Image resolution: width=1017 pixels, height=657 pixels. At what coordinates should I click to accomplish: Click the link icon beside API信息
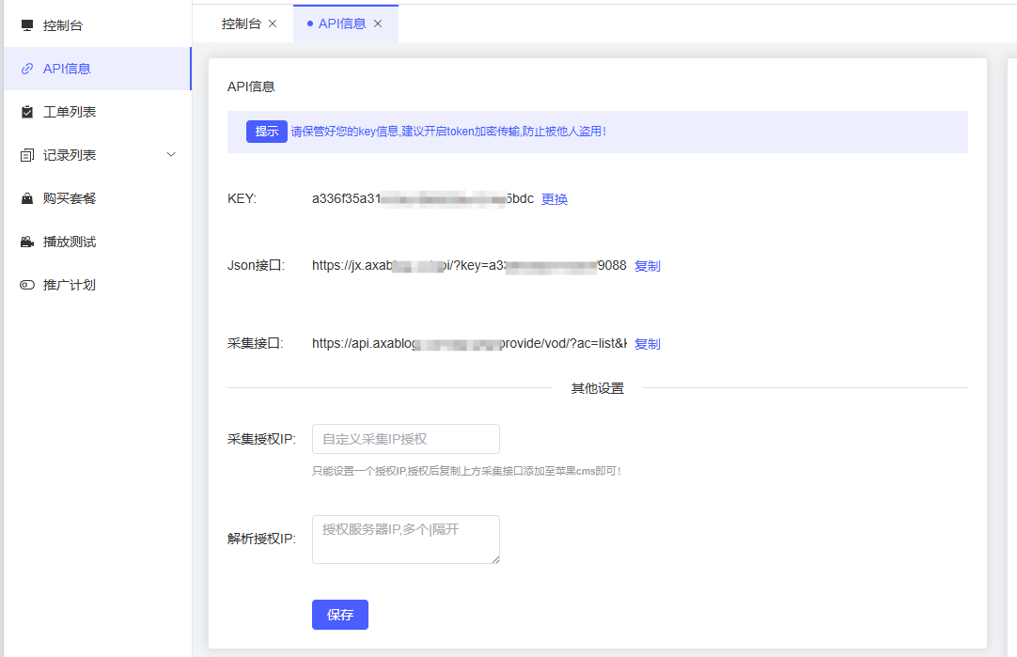25,68
